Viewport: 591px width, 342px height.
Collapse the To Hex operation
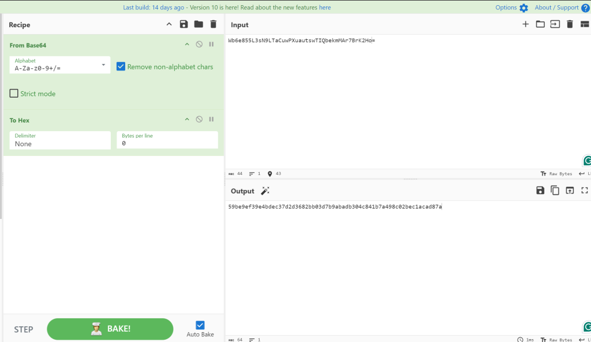[187, 119]
